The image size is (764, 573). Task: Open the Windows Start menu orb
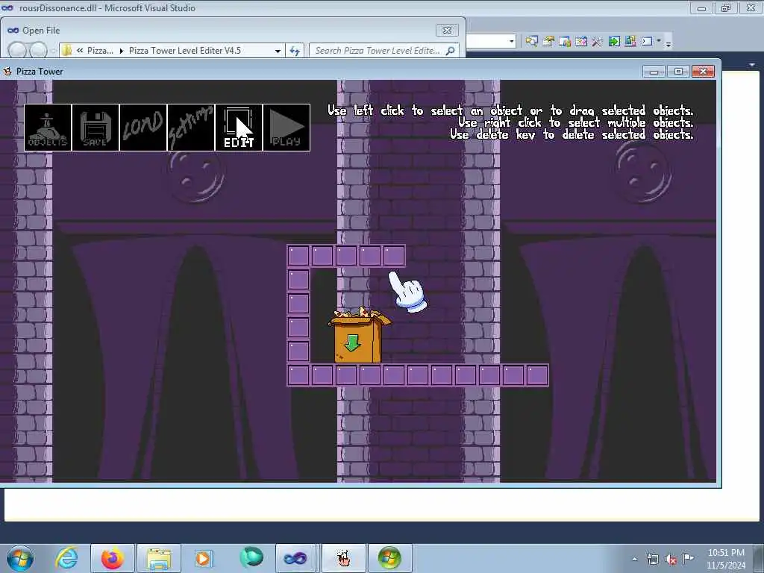(19, 558)
